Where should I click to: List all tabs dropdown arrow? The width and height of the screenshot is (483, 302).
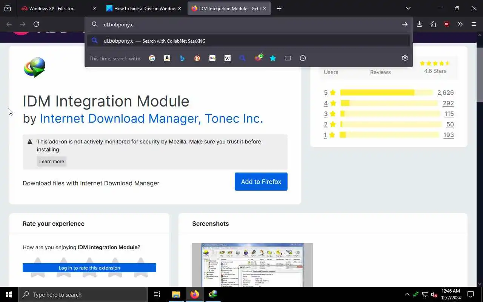click(408, 8)
